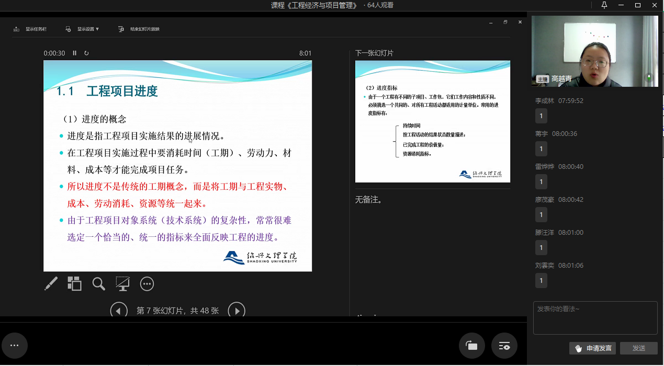
Task: Expand the 显示设置 dropdown
Action: pos(83,29)
